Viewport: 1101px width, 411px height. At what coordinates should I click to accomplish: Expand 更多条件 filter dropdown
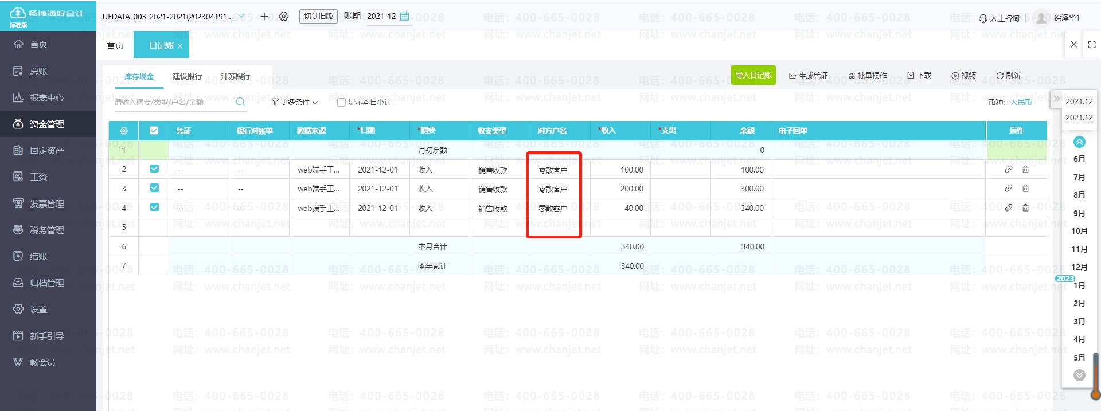pos(295,102)
